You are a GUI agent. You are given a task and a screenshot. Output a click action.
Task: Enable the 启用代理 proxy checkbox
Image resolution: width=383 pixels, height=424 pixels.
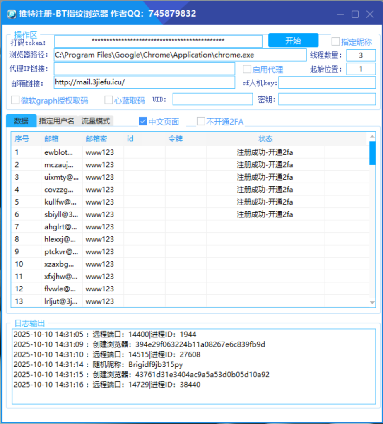[x=247, y=69]
